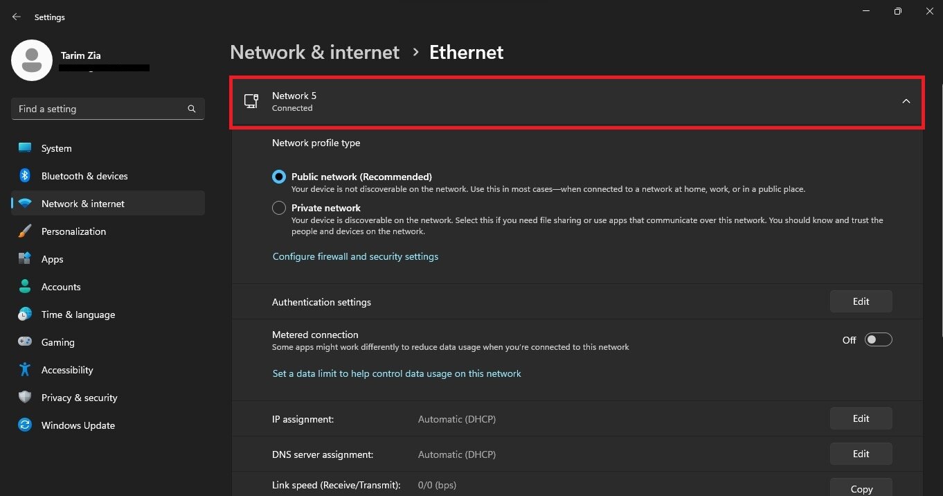Select the Private network radio button

pyautogui.click(x=279, y=208)
